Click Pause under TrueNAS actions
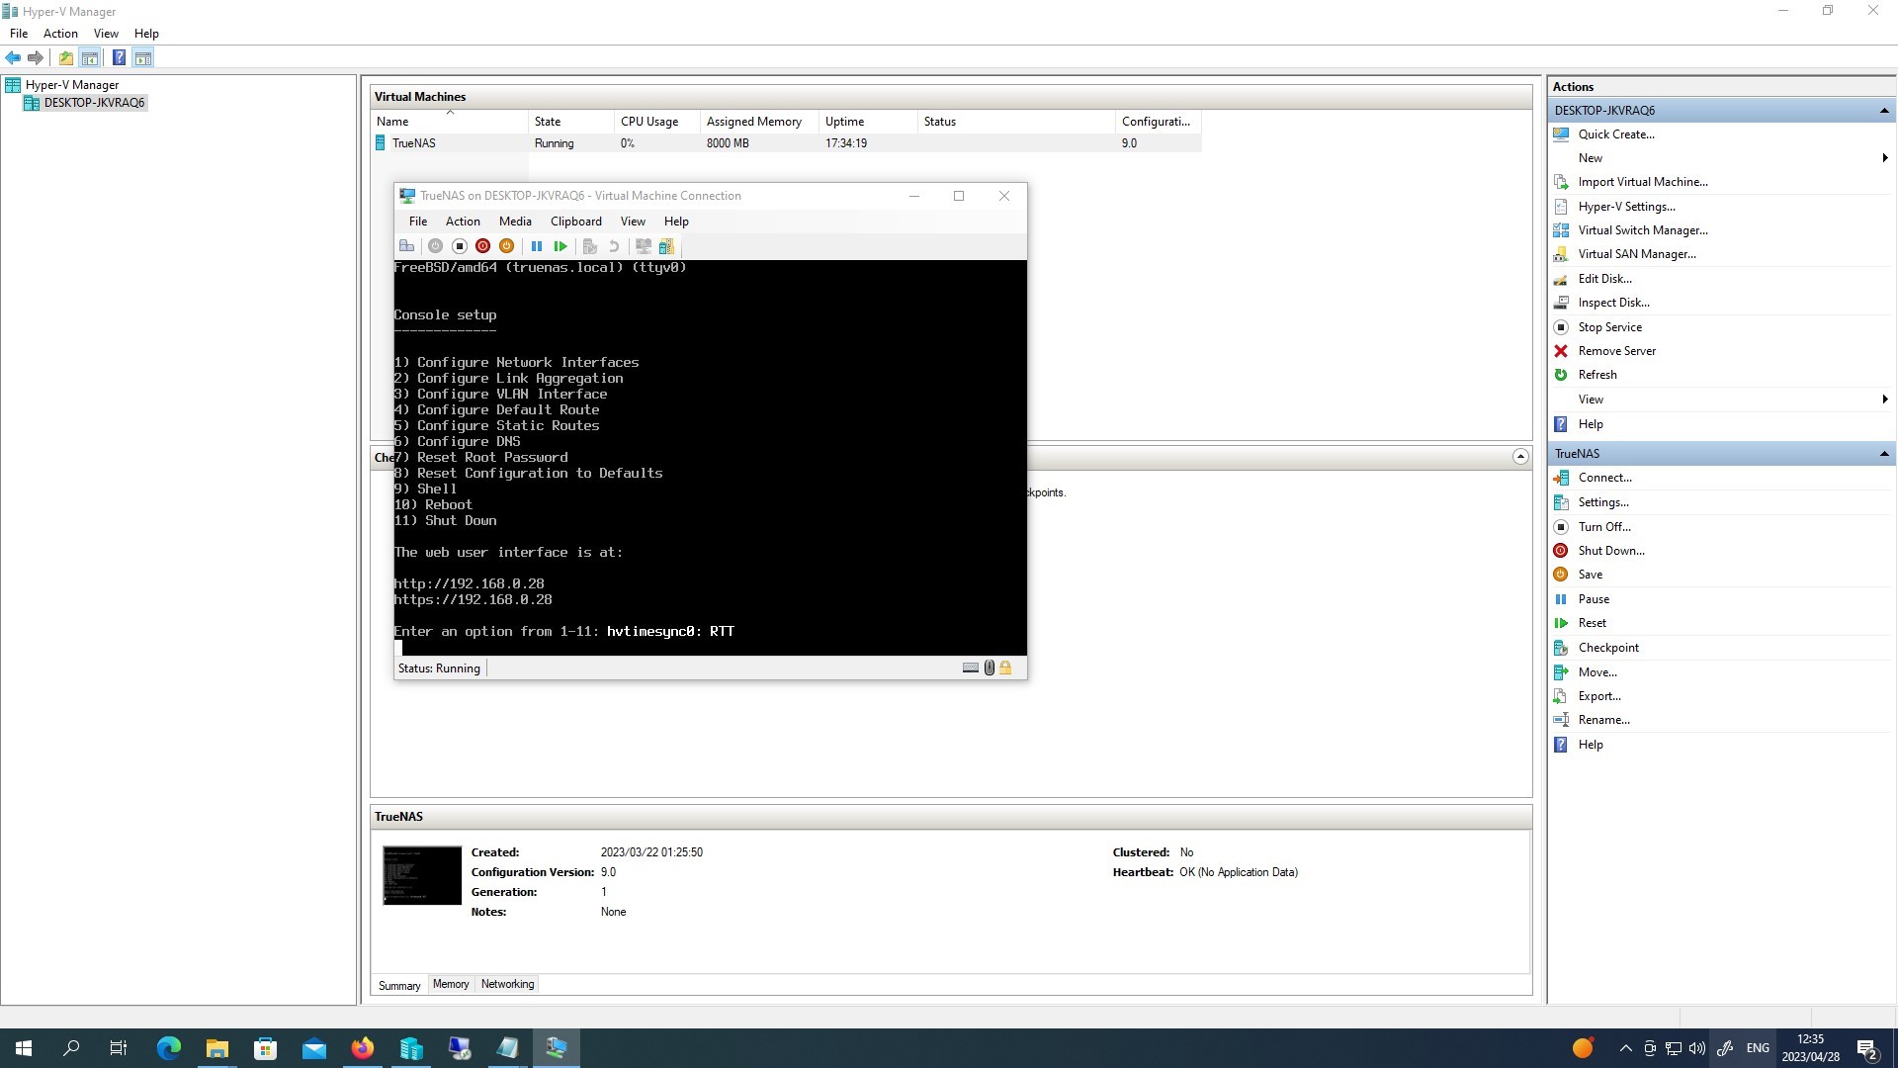 tap(1594, 599)
